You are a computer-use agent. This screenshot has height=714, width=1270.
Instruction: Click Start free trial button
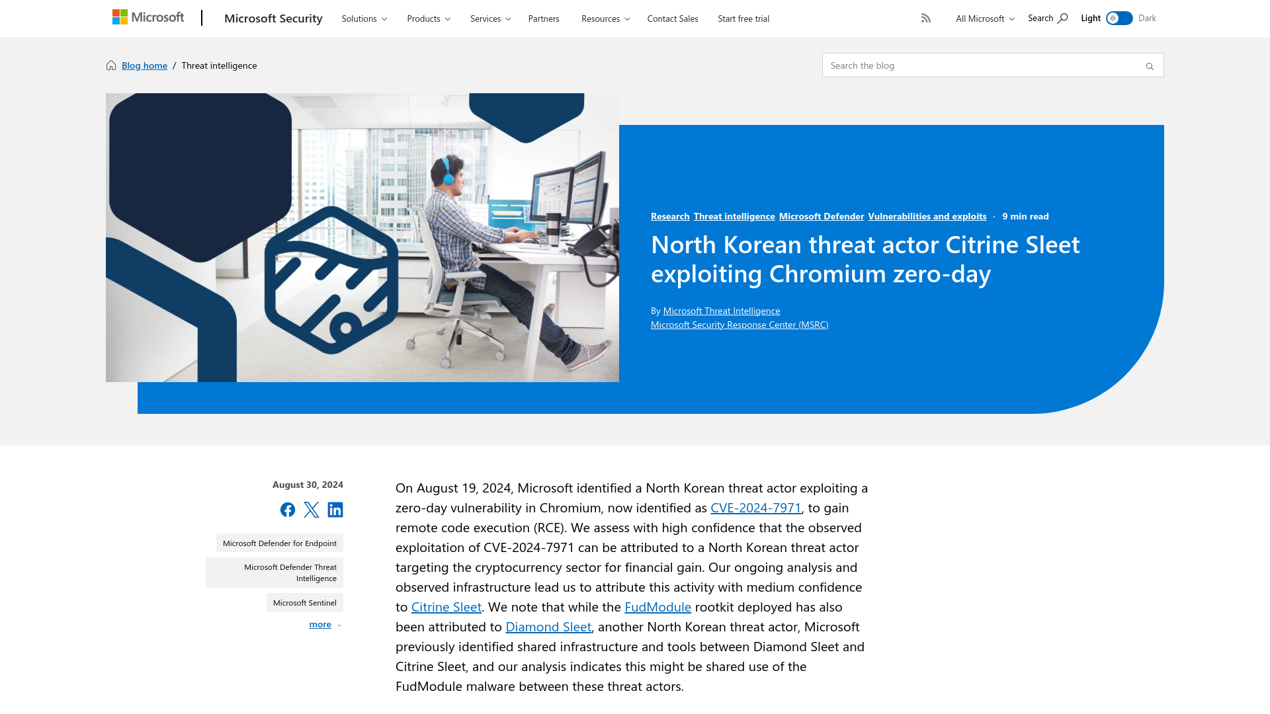743,19
